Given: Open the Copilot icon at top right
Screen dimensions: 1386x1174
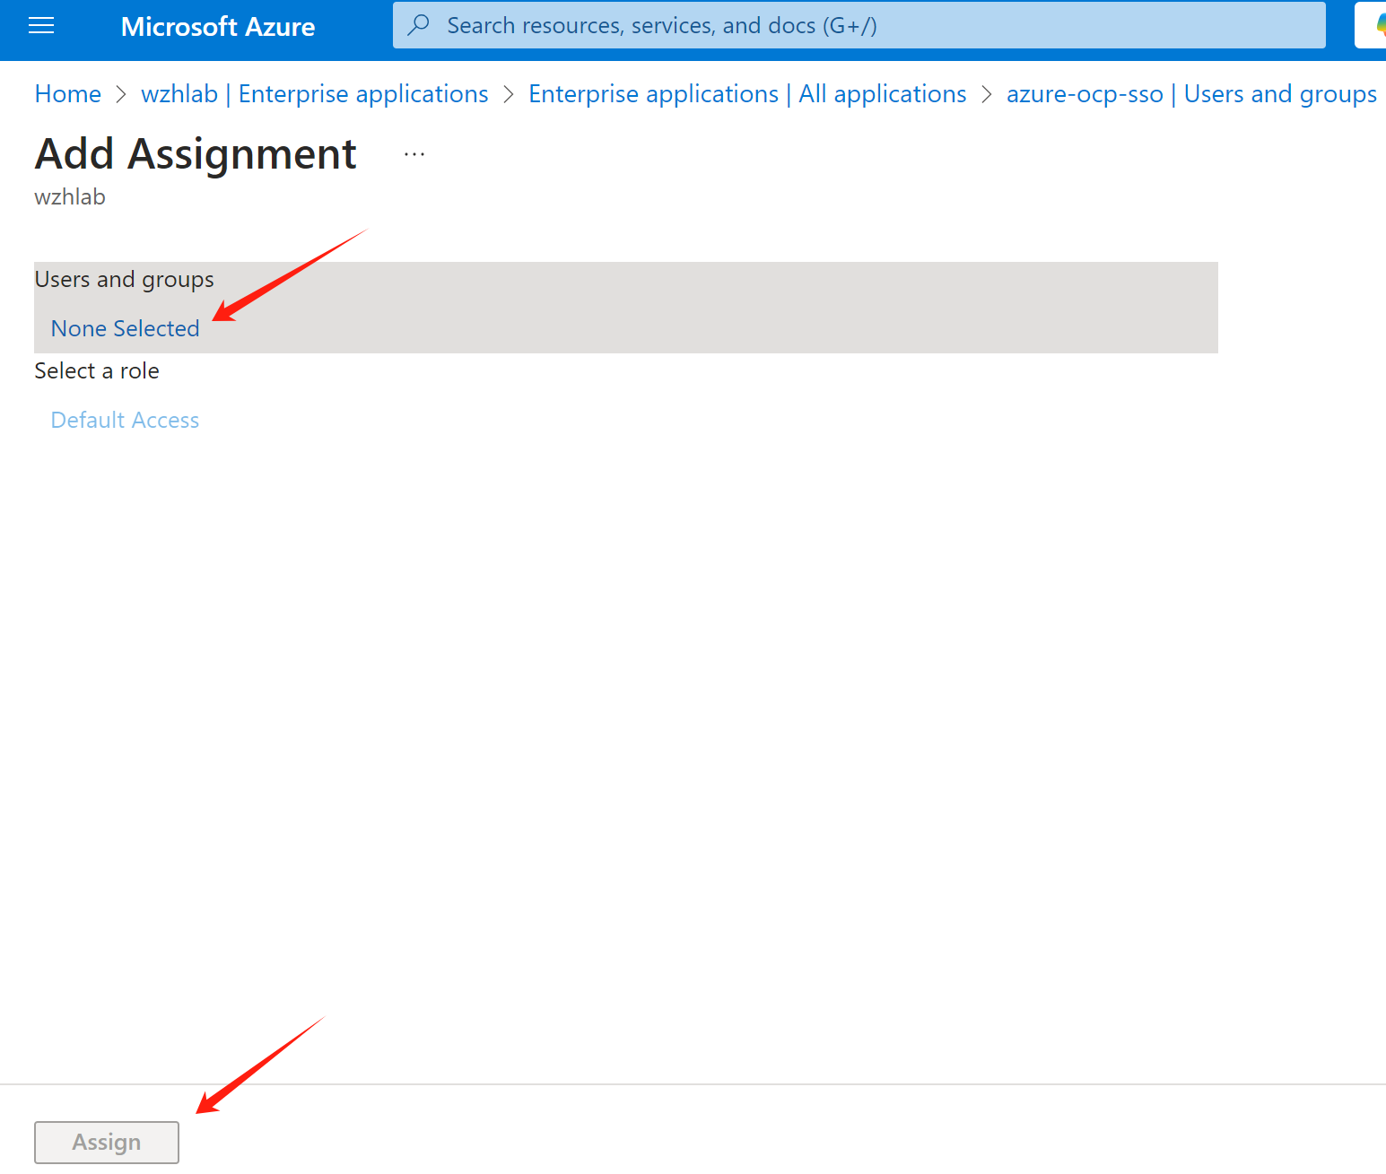Looking at the screenshot, I should point(1377,26).
